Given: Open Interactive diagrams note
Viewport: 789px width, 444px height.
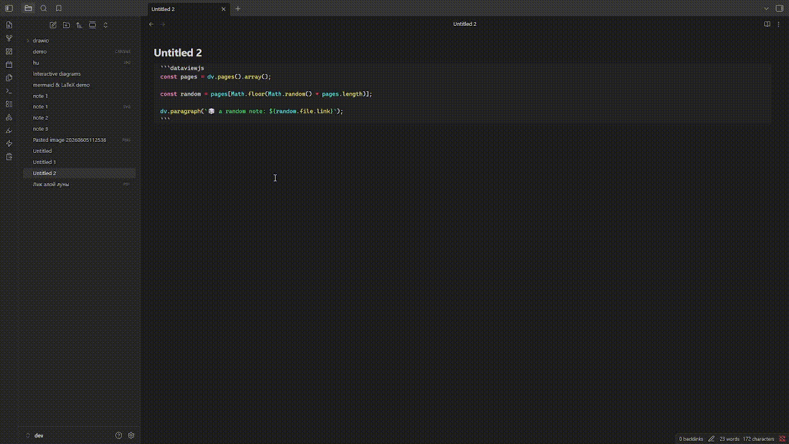Looking at the screenshot, I should 80,74.
